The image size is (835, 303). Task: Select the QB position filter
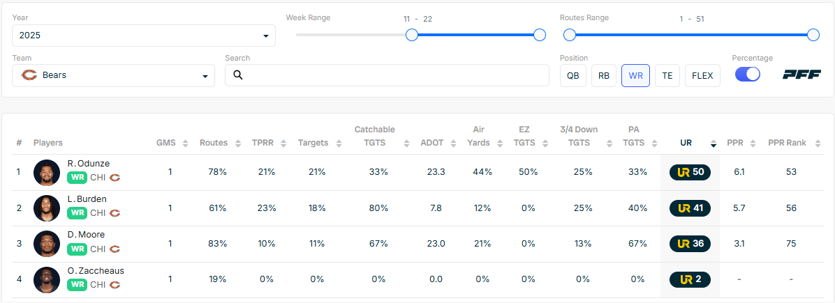(572, 75)
